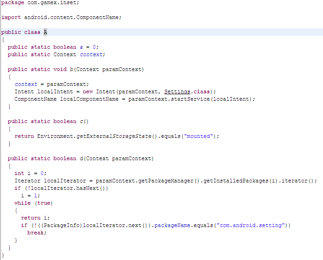
Task: Click the 'return i' statement
Action: [x=35, y=218]
